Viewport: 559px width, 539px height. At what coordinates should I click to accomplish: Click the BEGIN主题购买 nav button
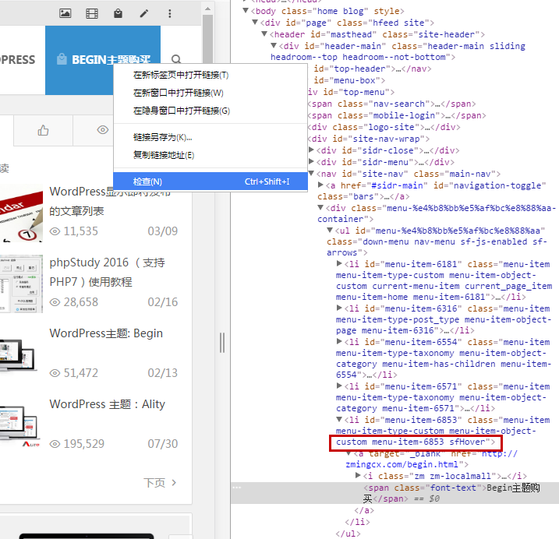[x=103, y=60]
